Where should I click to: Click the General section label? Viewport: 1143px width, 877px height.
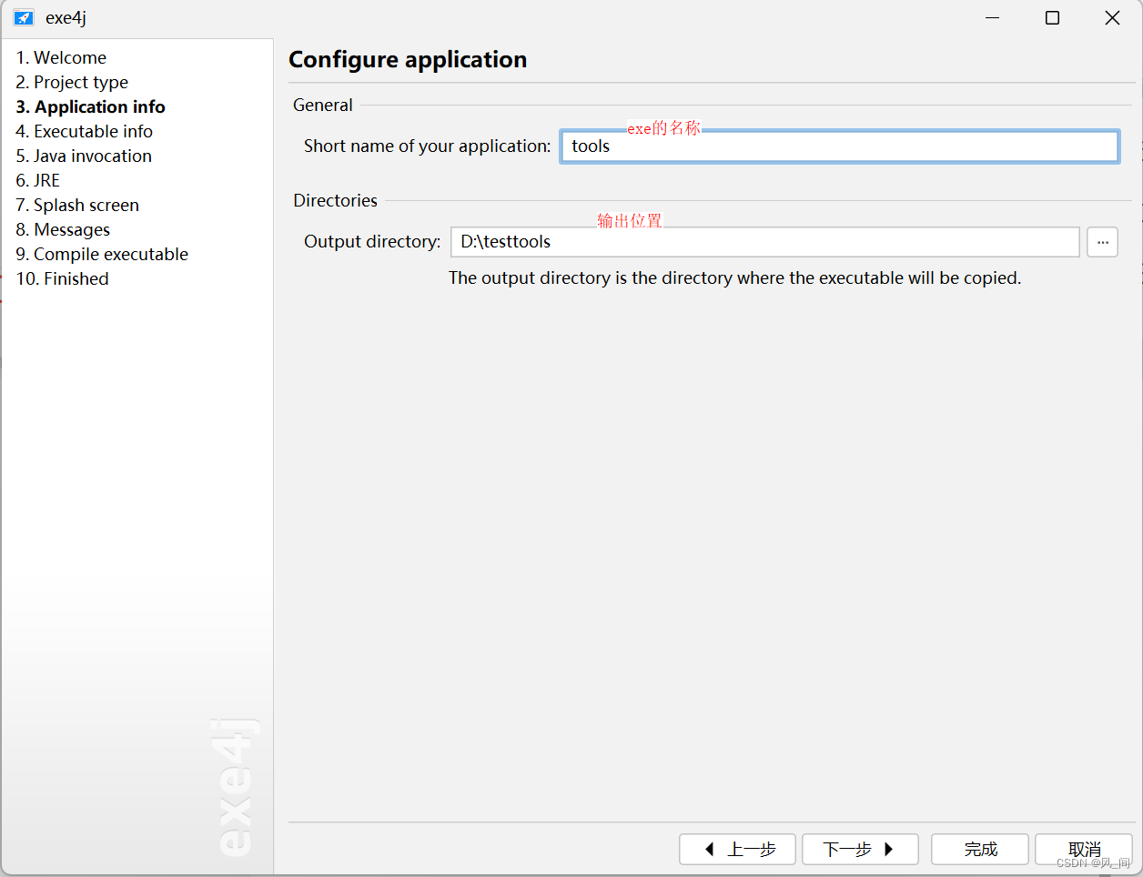[x=322, y=105]
